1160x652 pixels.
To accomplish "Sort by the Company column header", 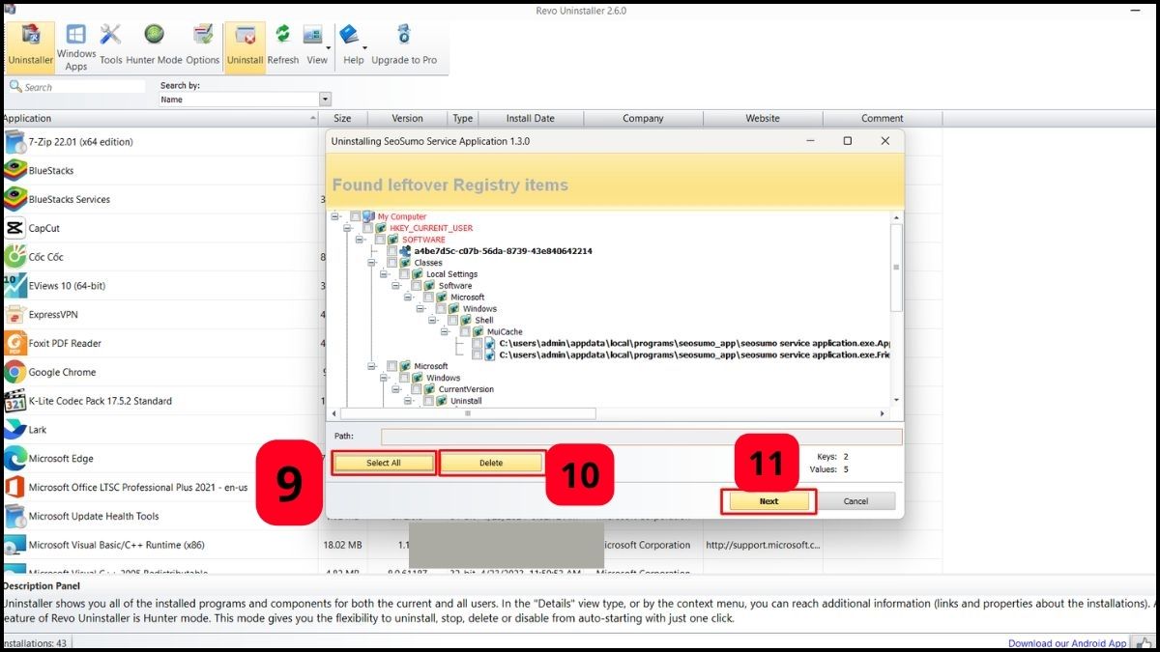I will point(643,118).
